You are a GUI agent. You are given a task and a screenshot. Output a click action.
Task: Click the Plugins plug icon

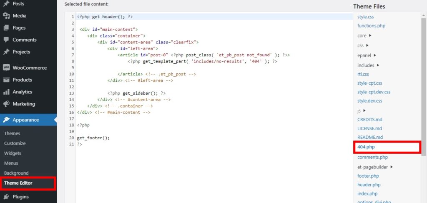tap(6, 196)
